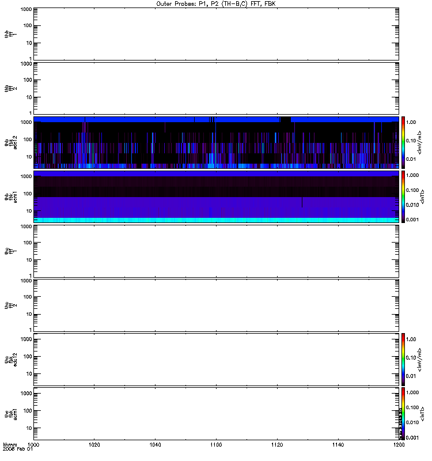Click the '2008 Feb 01' date label
The width and height of the screenshot is (432, 461).
click(x=15, y=450)
